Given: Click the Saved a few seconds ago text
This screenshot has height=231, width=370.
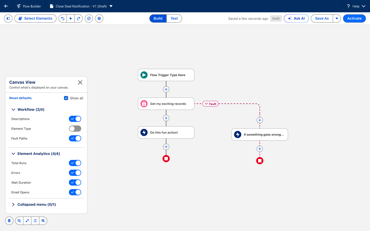Looking at the screenshot, I should point(248,18).
